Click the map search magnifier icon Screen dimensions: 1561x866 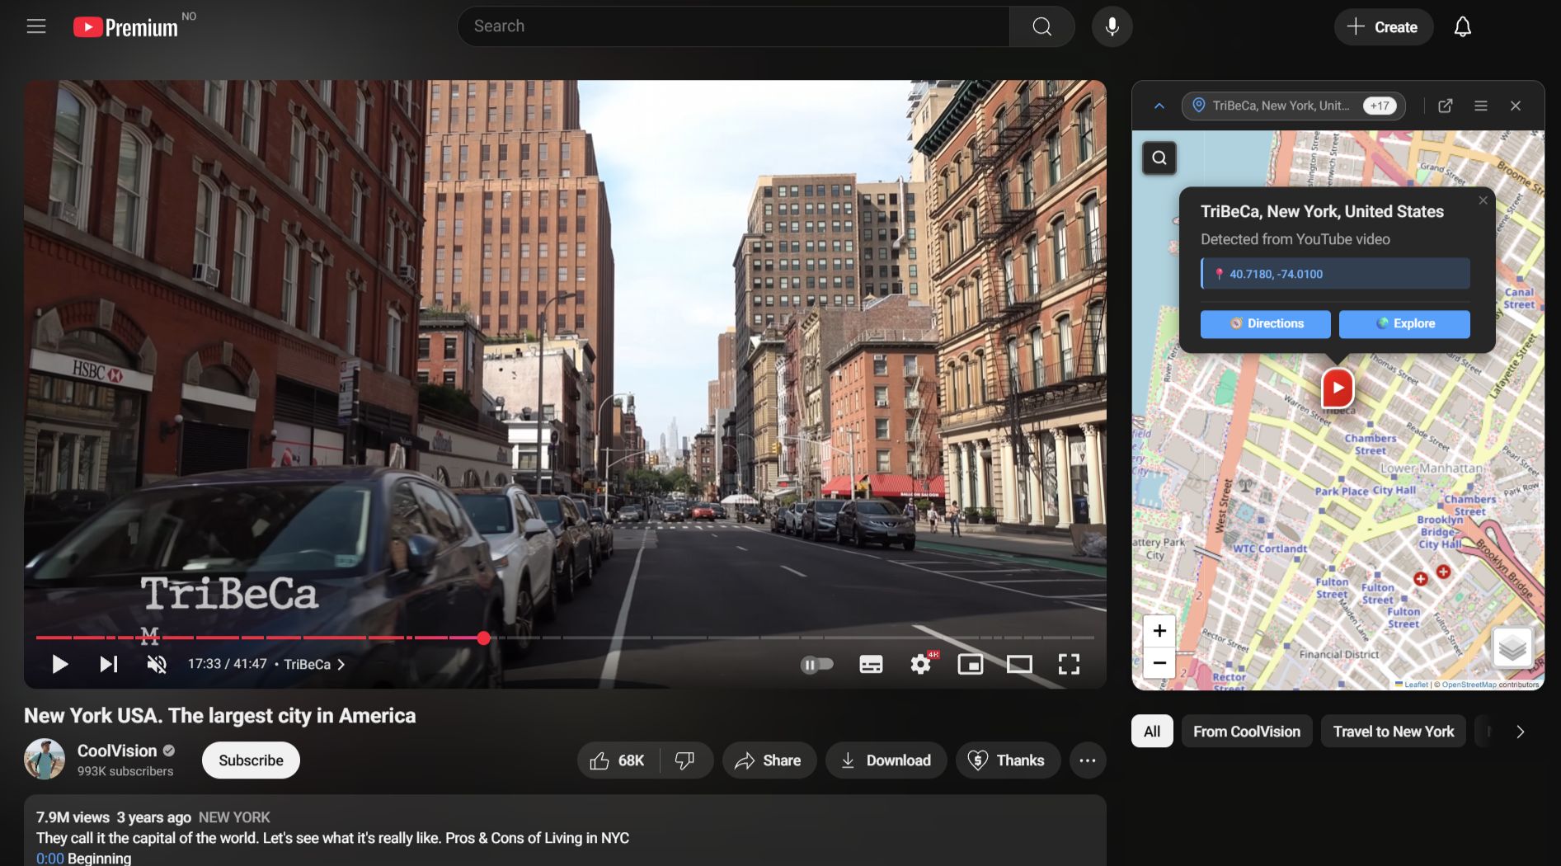click(1159, 158)
